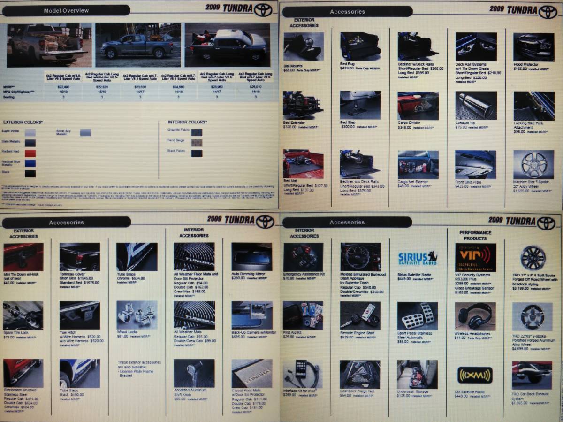Open the Seat Back Cargo Net image
Screen dimensions: 563x422
(x=360, y=374)
